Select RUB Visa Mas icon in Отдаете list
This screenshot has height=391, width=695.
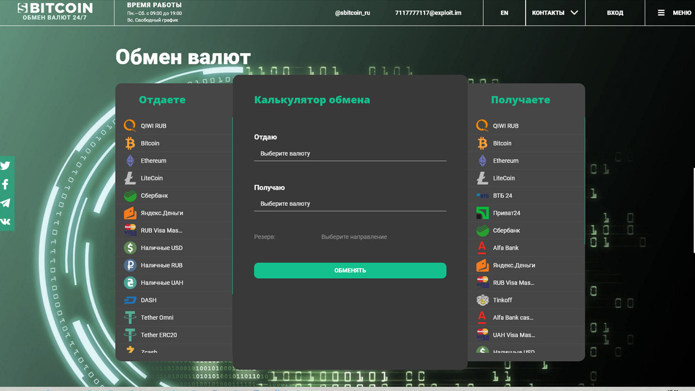[x=130, y=230]
